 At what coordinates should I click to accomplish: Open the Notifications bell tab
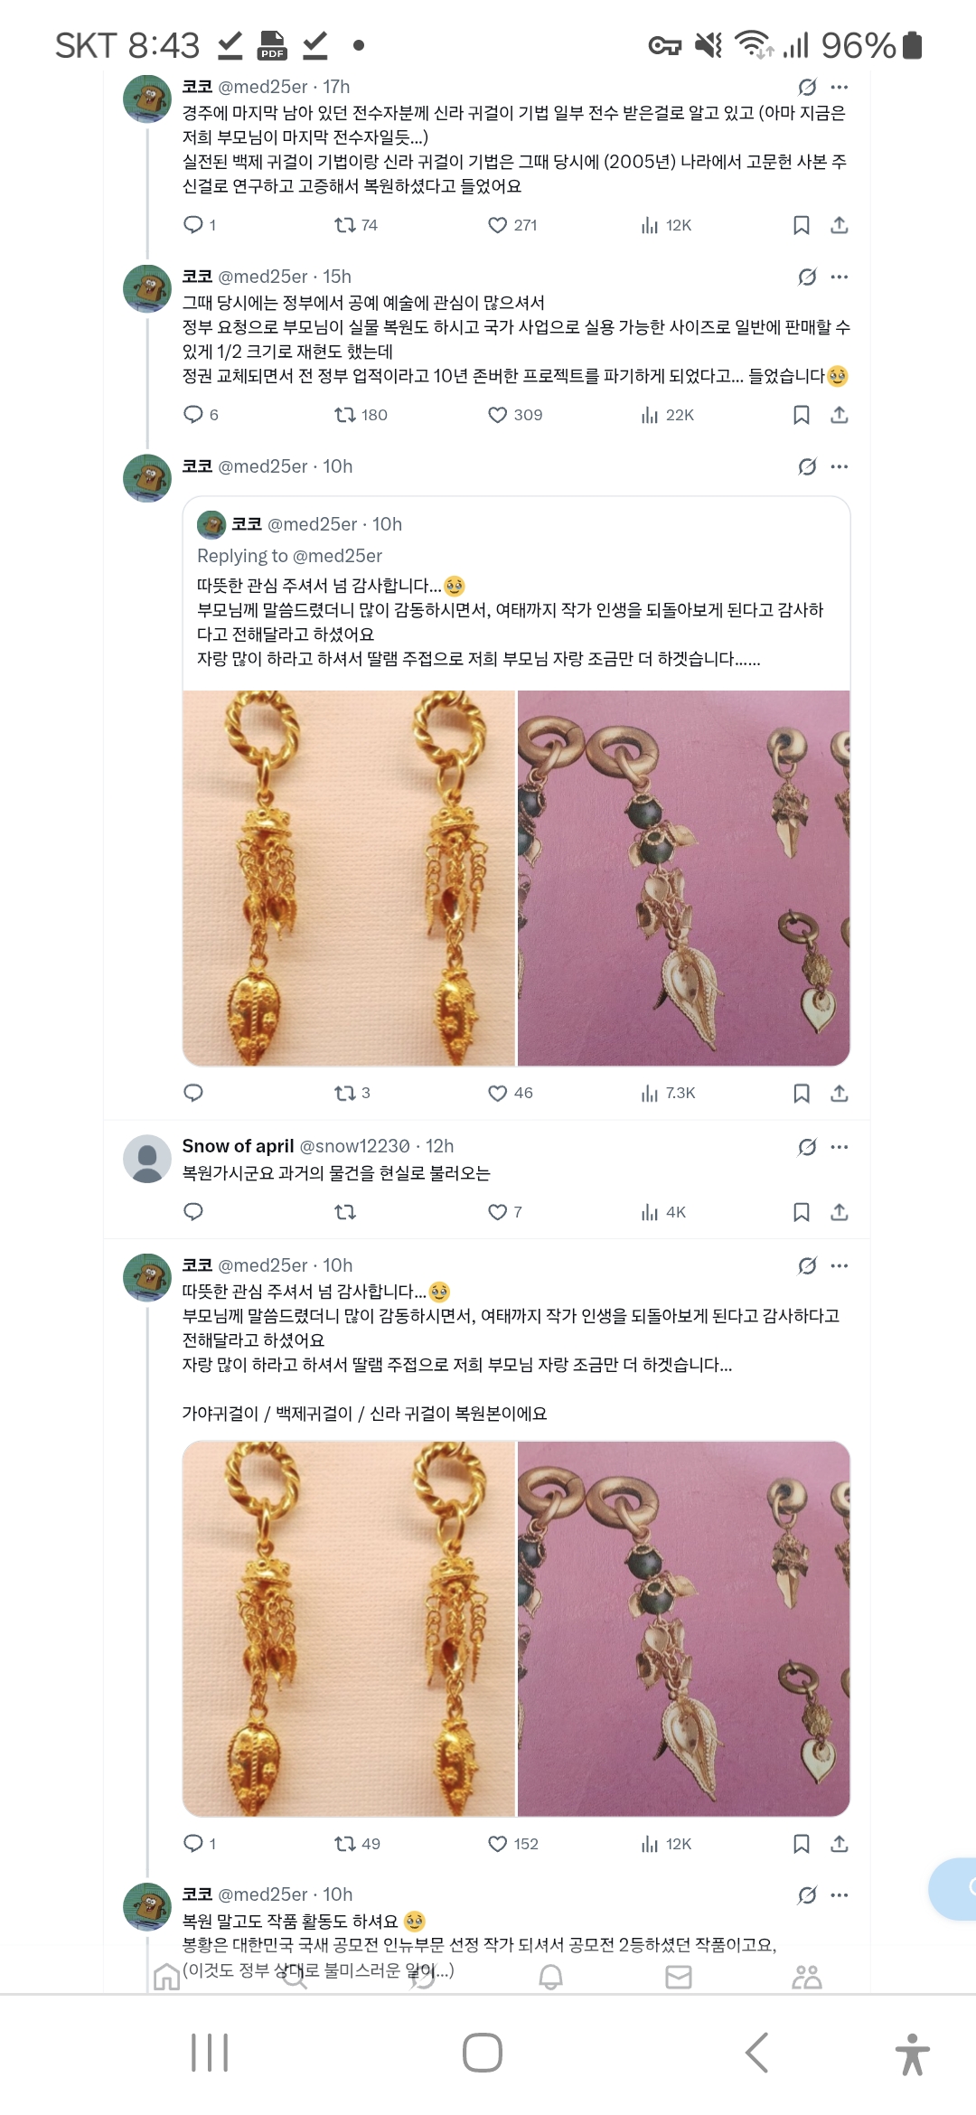(550, 1978)
